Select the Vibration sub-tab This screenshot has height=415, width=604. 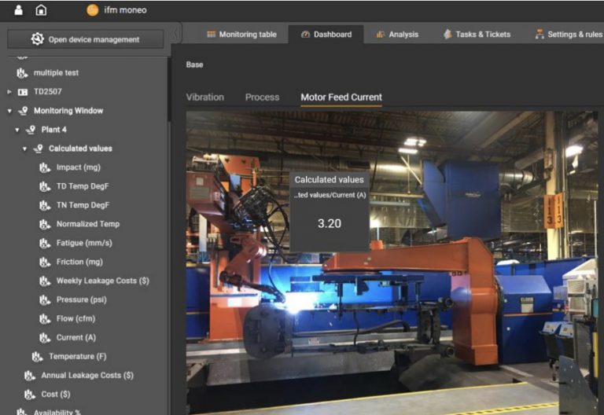(204, 97)
